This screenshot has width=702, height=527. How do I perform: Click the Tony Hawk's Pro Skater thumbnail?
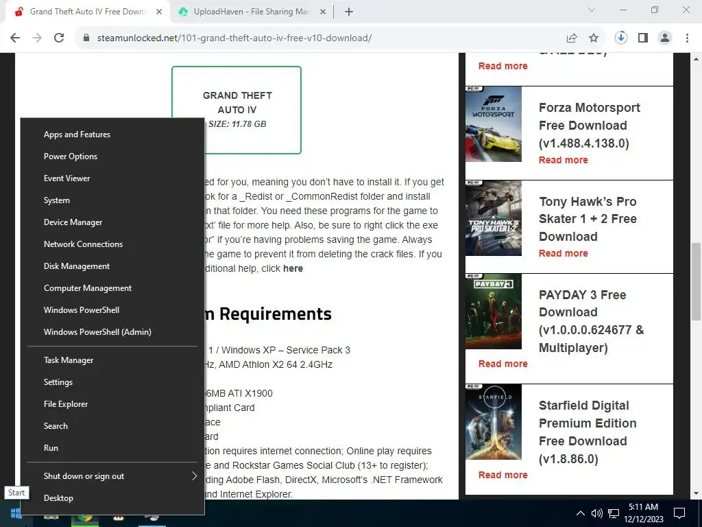494,218
